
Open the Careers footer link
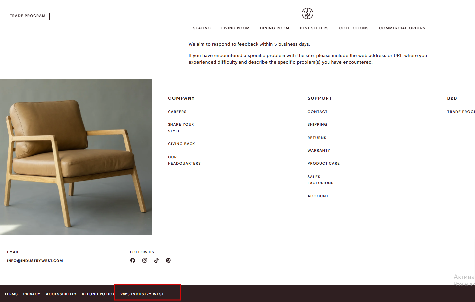pyautogui.click(x=177, y=112)
